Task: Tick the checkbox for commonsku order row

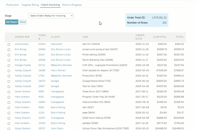Action: click(9, 44)
